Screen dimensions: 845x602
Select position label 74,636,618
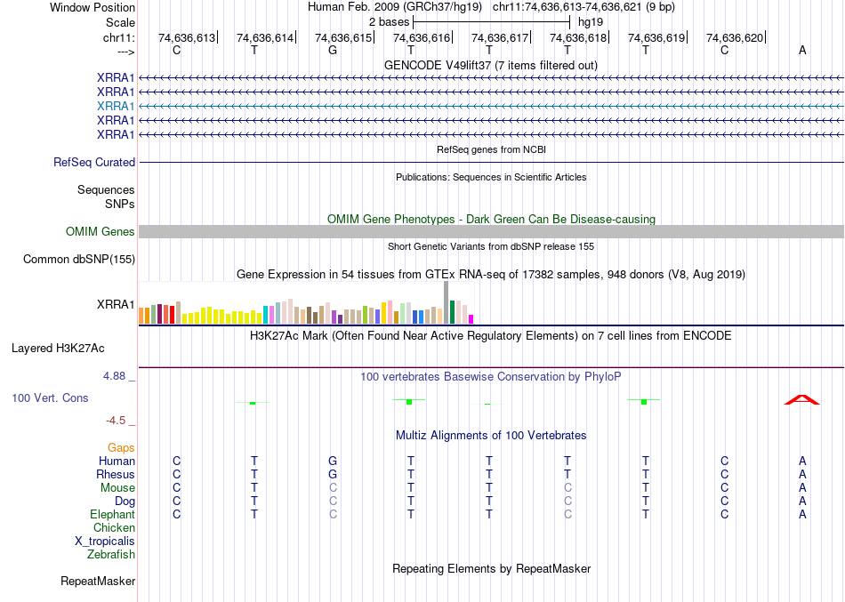577,37
